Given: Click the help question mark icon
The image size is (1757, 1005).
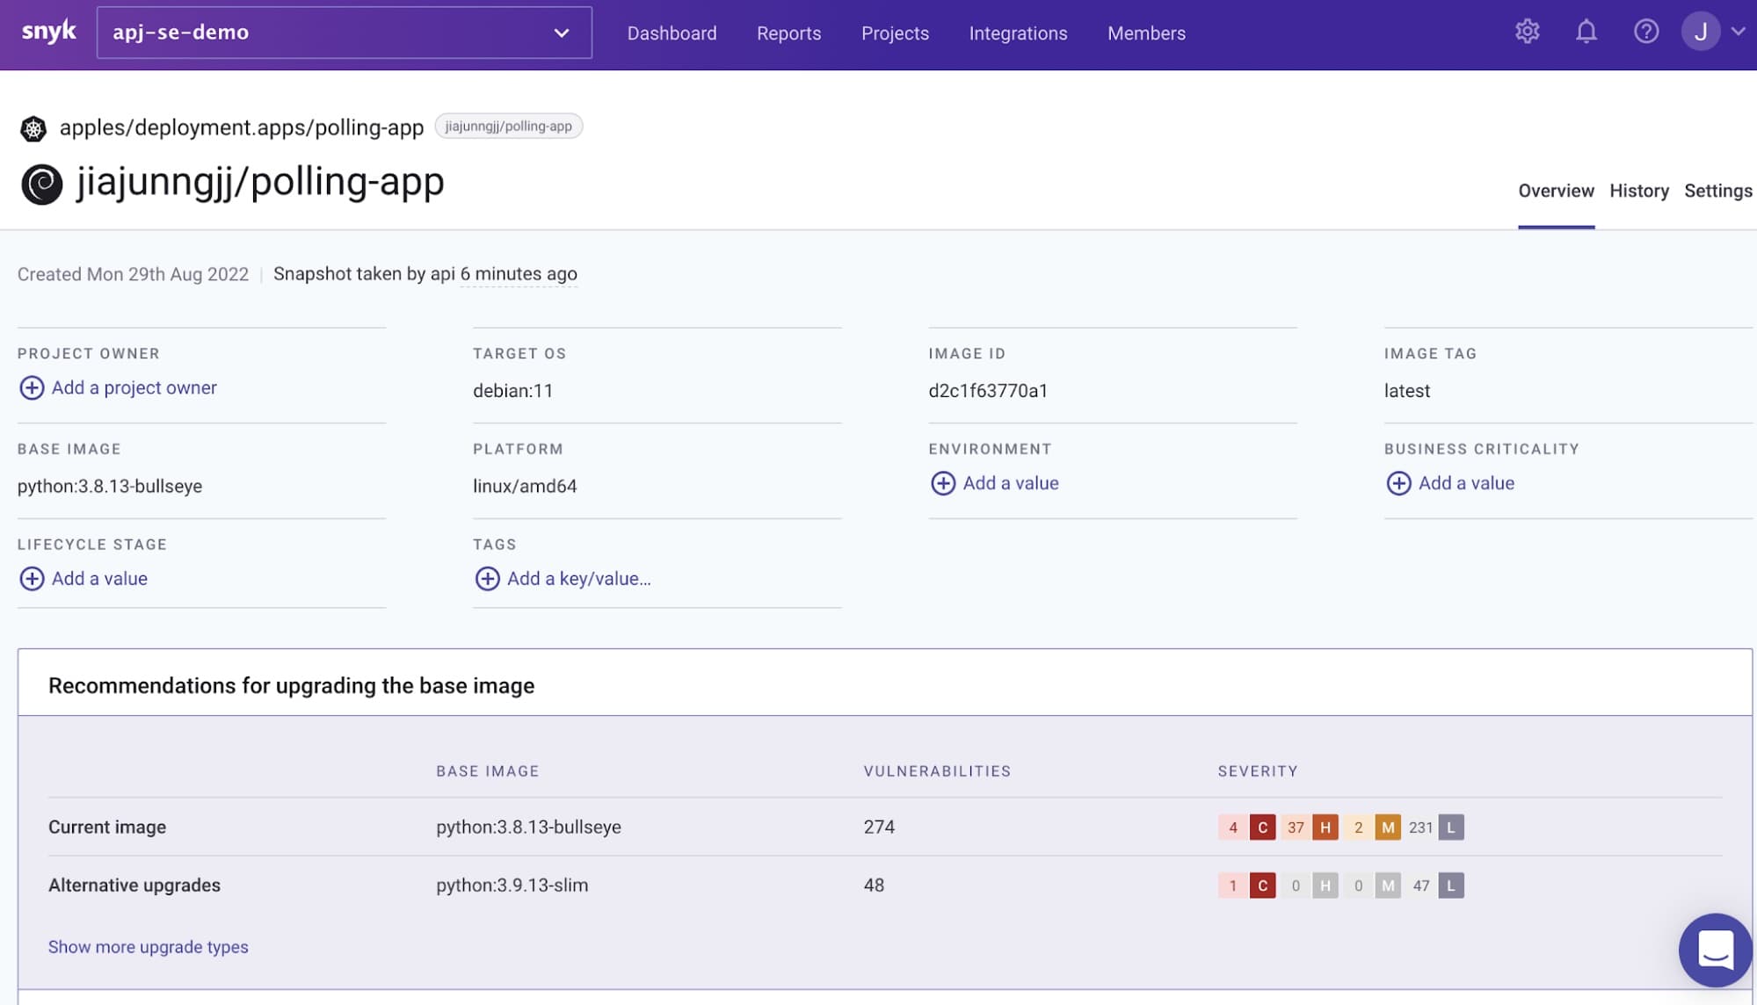Looking at the screenshot, I should [1647, 32].
